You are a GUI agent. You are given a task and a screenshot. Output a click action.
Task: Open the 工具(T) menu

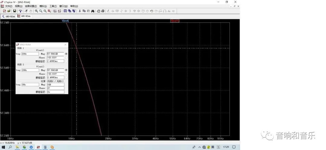point(53,6)
